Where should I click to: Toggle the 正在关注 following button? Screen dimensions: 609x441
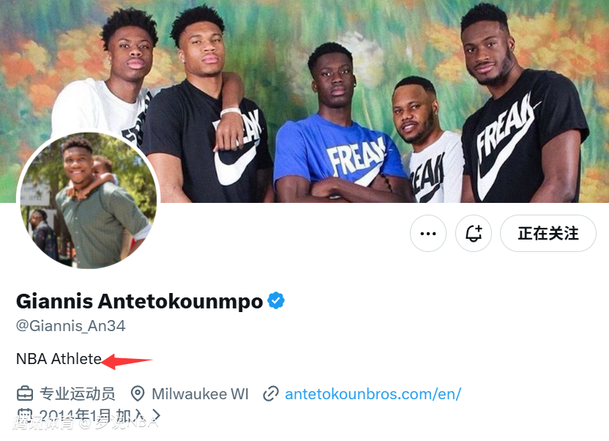click(548, 234)
